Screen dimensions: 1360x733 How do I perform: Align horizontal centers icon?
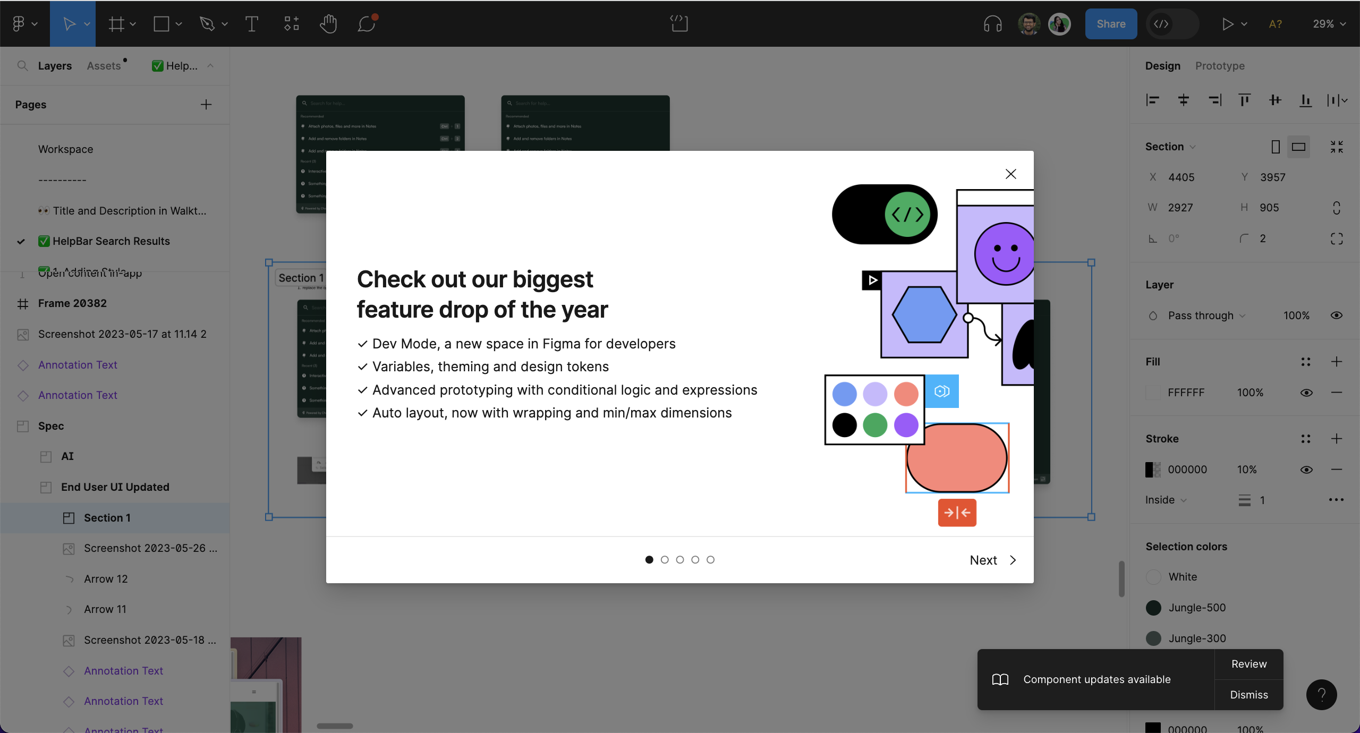[1183, 100]
